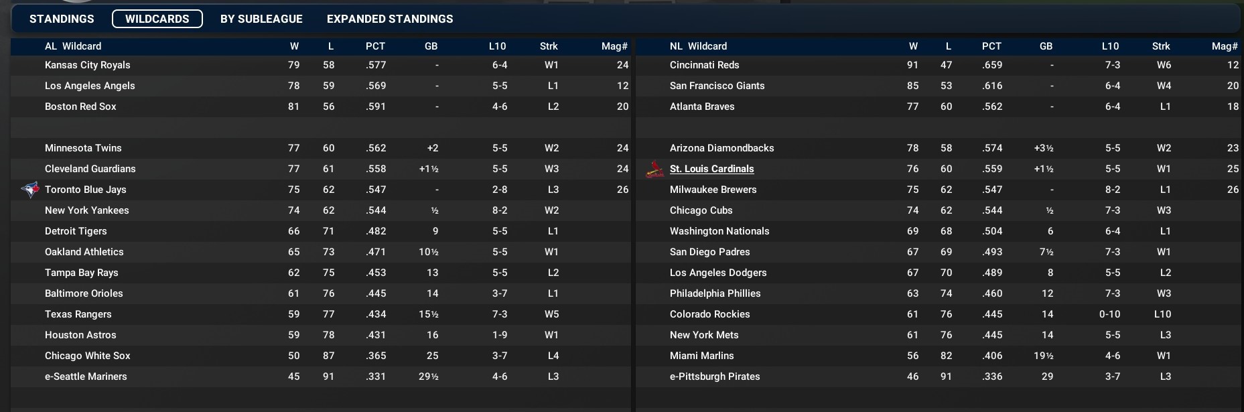Sort AL Wildcard by Mag# column
1244x412 pixels.
click(614, 46)
